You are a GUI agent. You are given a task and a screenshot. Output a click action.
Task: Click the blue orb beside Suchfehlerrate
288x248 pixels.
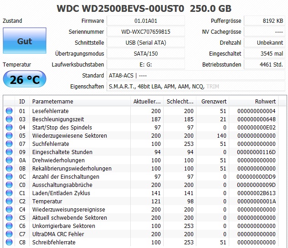coord(9,144)
